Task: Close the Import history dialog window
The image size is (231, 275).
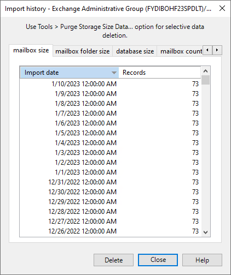Action: pyautogui.click(x=222, y=8)
